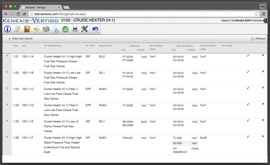Print the IPF list with printer icon
Image resolution: width=270 pixels, height=165 pixels.
pyautogui.click(x=75, y=29)
